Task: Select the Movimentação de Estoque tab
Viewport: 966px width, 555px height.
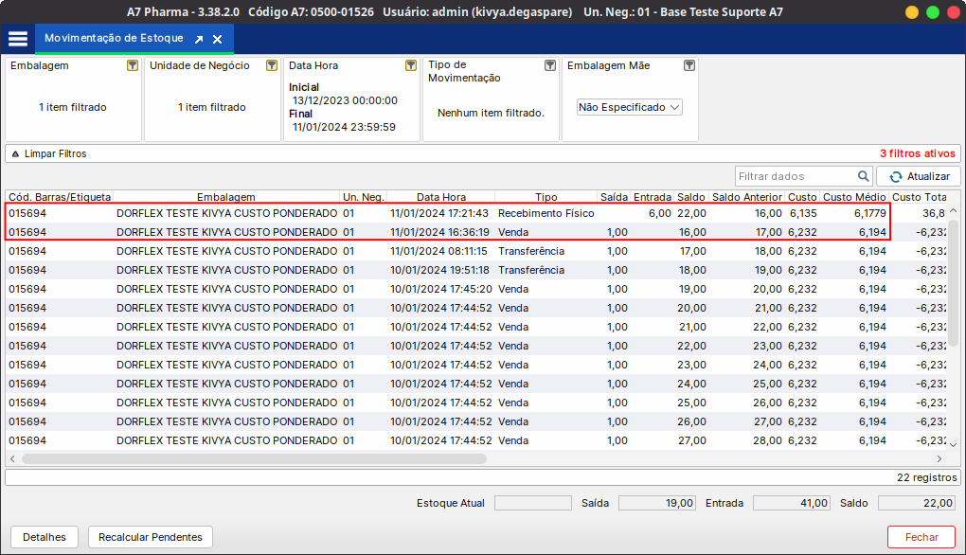Action: pos(114,39)
